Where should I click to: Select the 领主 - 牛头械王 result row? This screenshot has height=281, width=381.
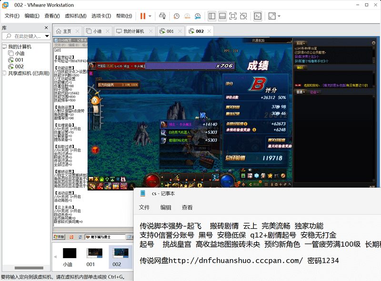pyautogui.click(x=189, y=125)
